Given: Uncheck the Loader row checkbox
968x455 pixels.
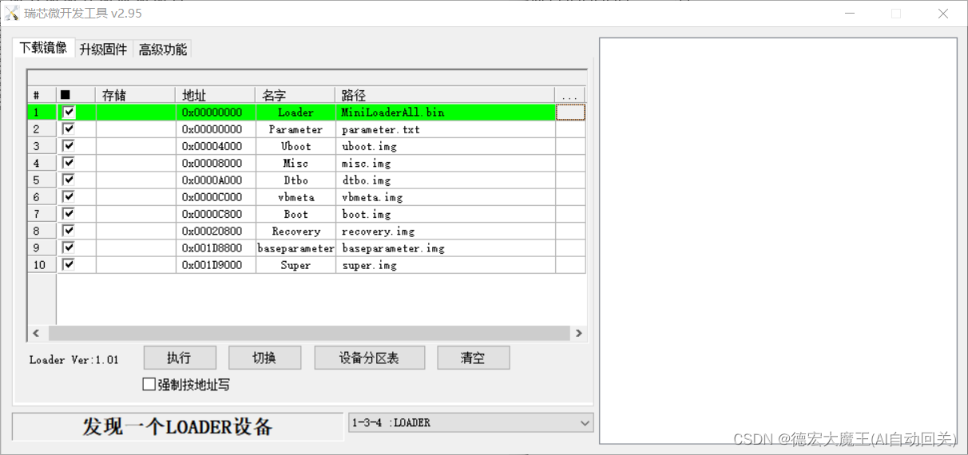Looking at the screenshot, I should coord(69,112).
